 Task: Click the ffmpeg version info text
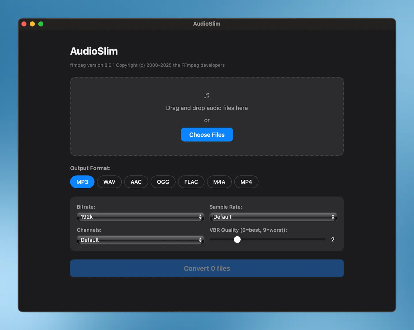coord(147,65)
